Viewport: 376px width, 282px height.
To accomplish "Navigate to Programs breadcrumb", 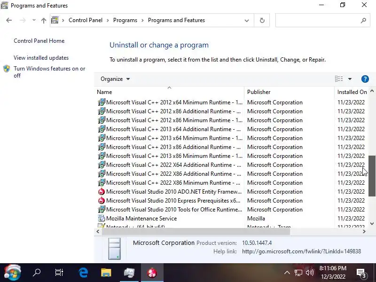I will [125, 20].
